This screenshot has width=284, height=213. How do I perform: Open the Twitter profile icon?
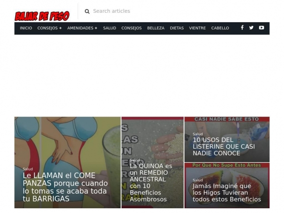251,28
